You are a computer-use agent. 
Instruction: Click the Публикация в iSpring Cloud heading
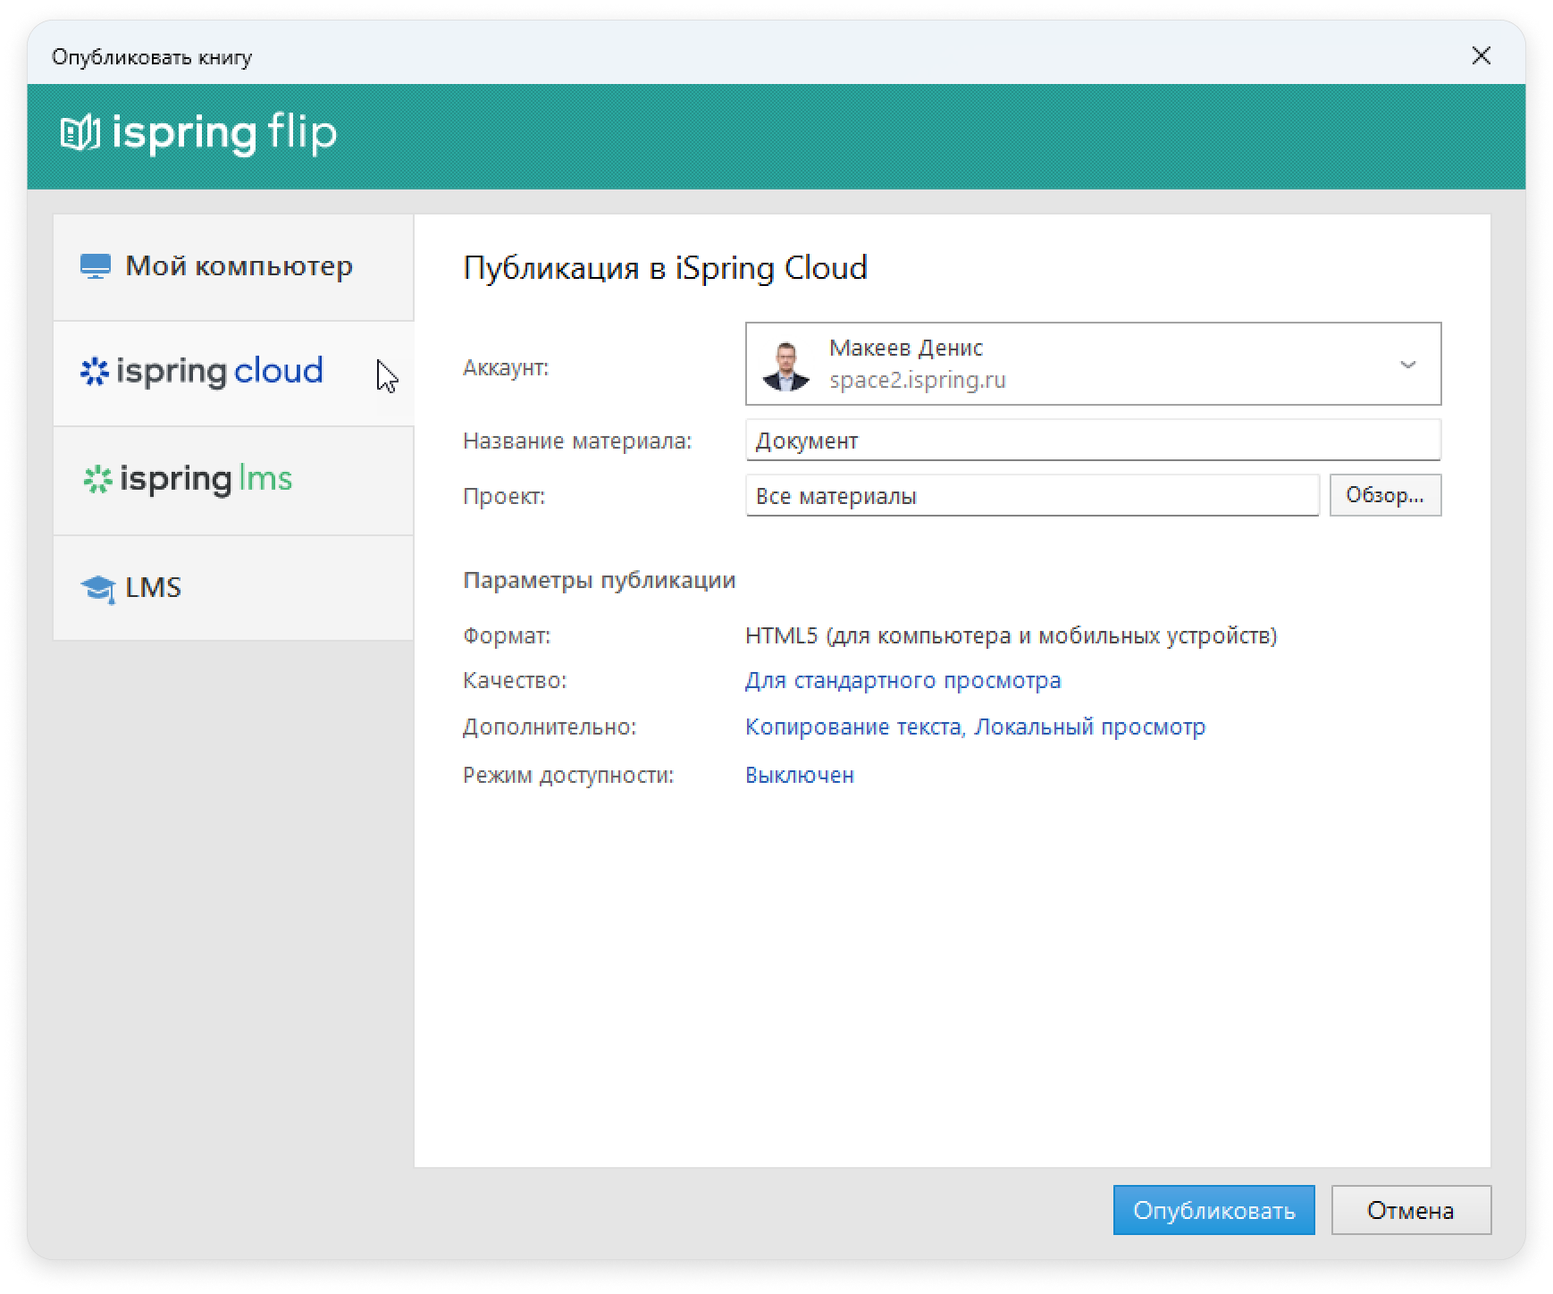(665, 268)
